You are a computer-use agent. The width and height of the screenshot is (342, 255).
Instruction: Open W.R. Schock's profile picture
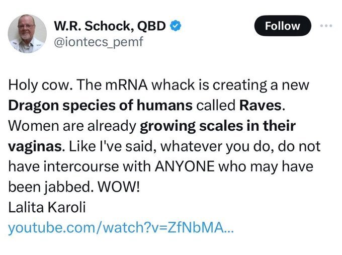pyautogui.click(x=27, y=33)
